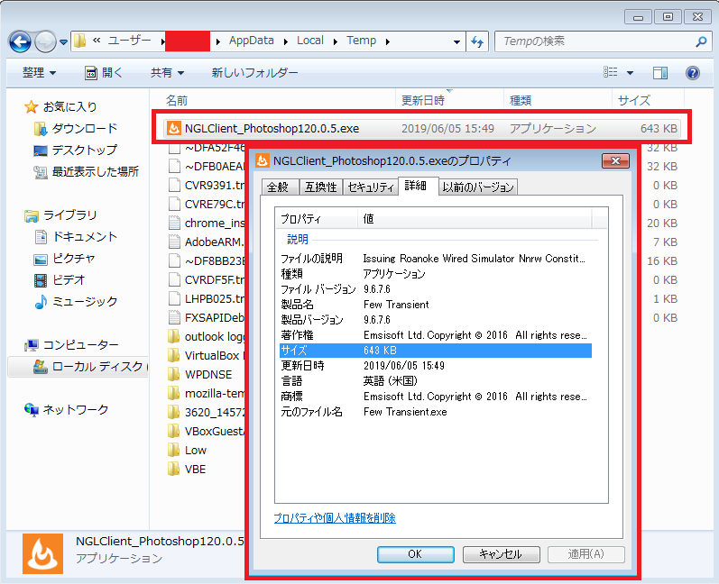Switch to the 全般 tab in the properties dialog
The image size is (719, 584).
click(281, 187)
